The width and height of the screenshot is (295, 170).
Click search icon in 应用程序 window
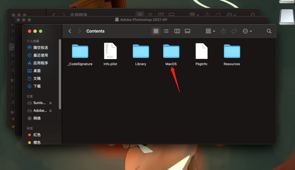pos(253,15)
